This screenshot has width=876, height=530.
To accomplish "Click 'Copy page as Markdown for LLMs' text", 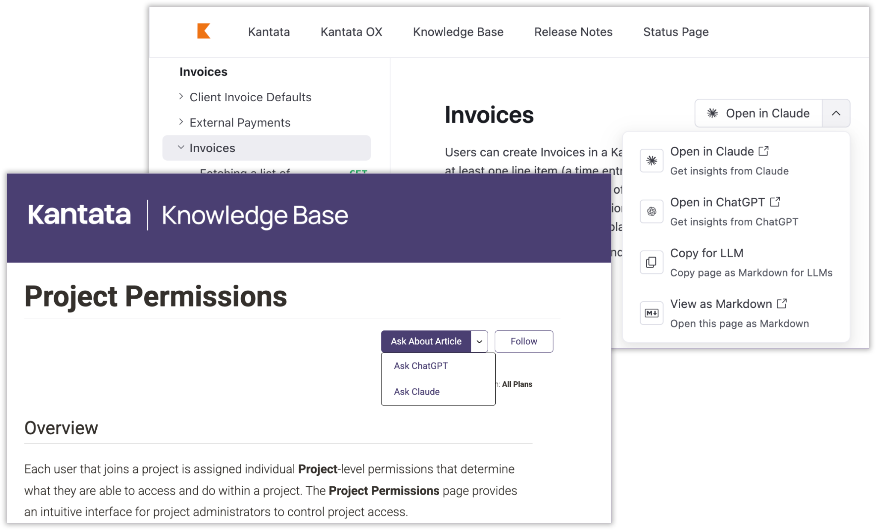I will coord(751,273).
